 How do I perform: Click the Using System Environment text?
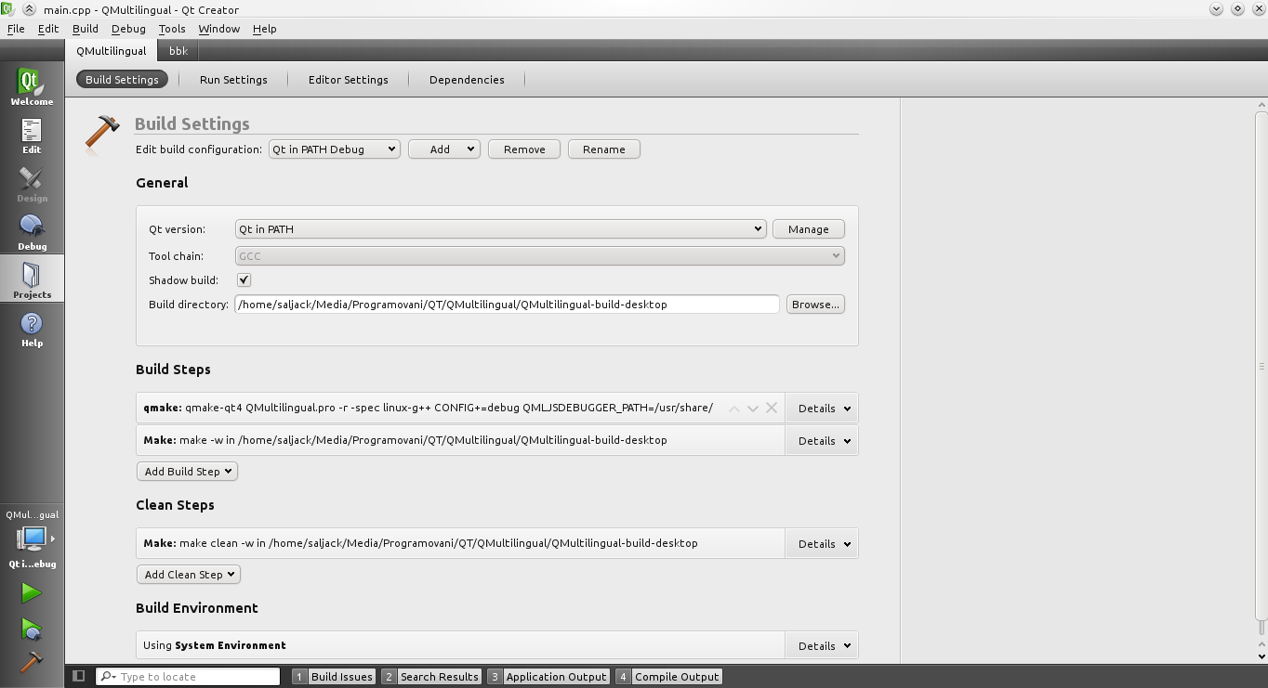pyautogui.click(x=215, y=645)
